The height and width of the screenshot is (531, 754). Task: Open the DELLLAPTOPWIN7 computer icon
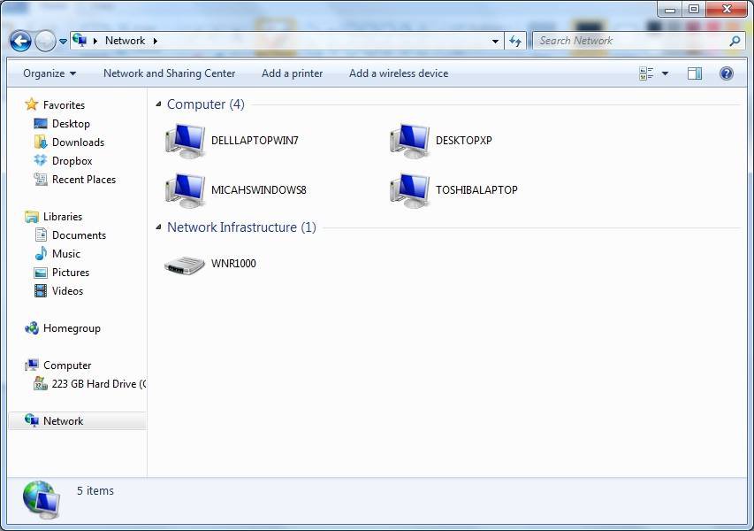pos(185,141)
